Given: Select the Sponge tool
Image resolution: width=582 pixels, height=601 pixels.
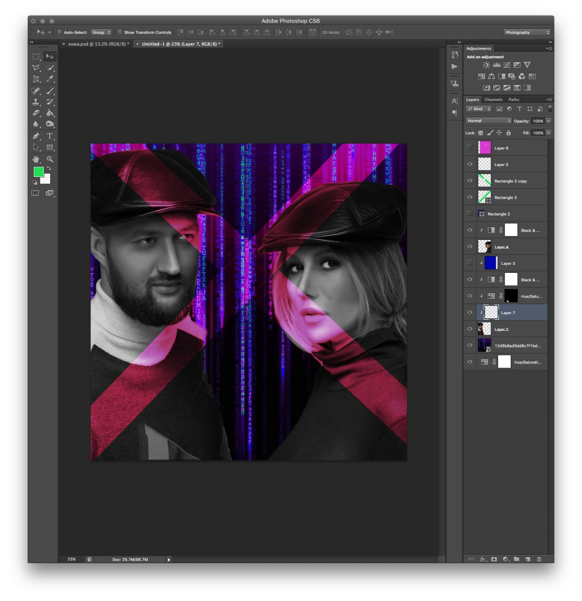Looking at the screenshot, I should point(50,124).
